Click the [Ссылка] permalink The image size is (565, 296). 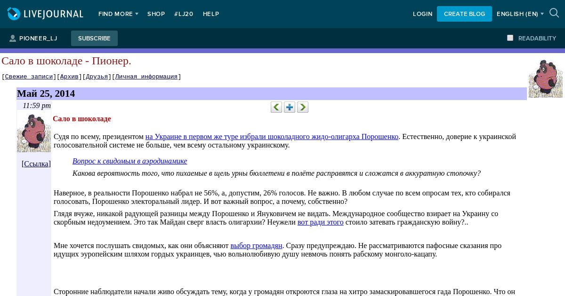[x=36, y=164]
